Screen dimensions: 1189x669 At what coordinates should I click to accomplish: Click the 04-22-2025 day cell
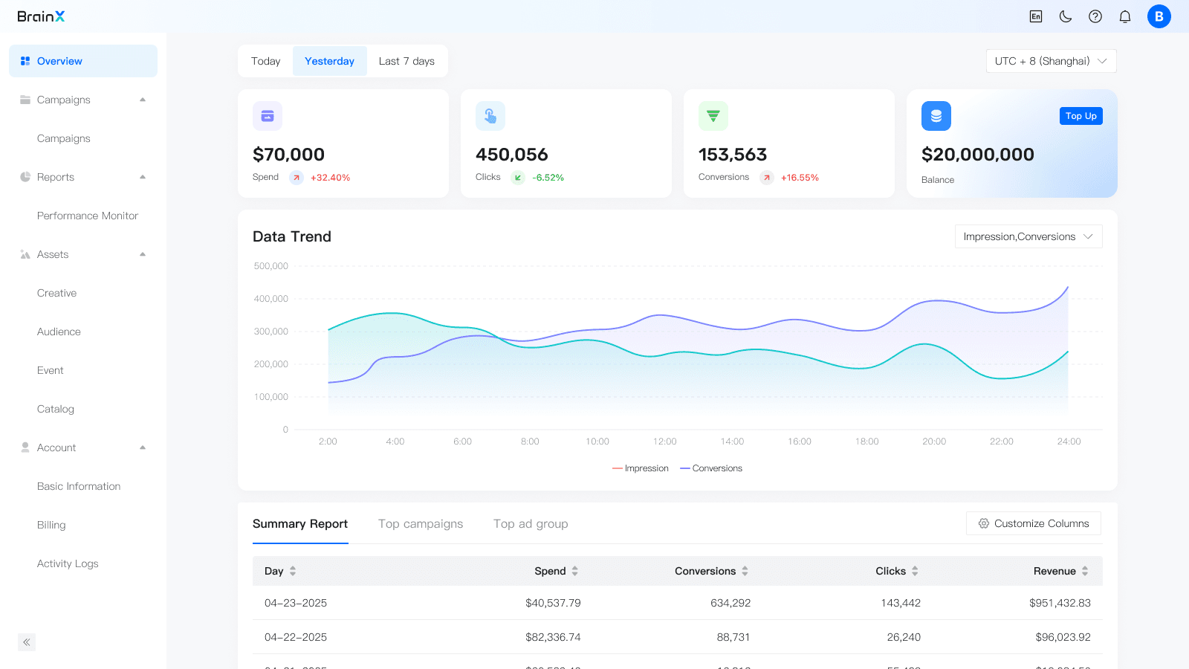(x=296, y=637)
